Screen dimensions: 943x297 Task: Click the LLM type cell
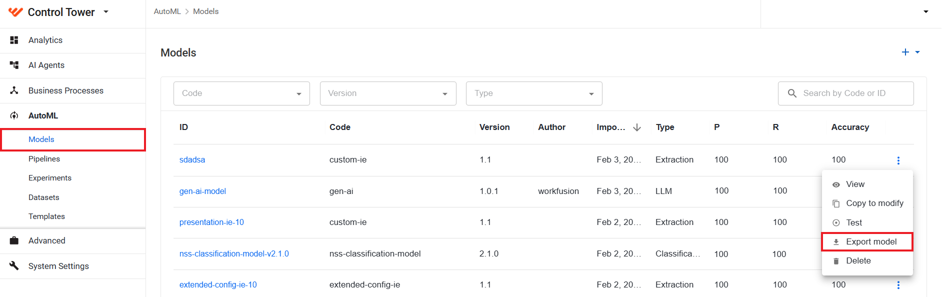click(663, 191)
